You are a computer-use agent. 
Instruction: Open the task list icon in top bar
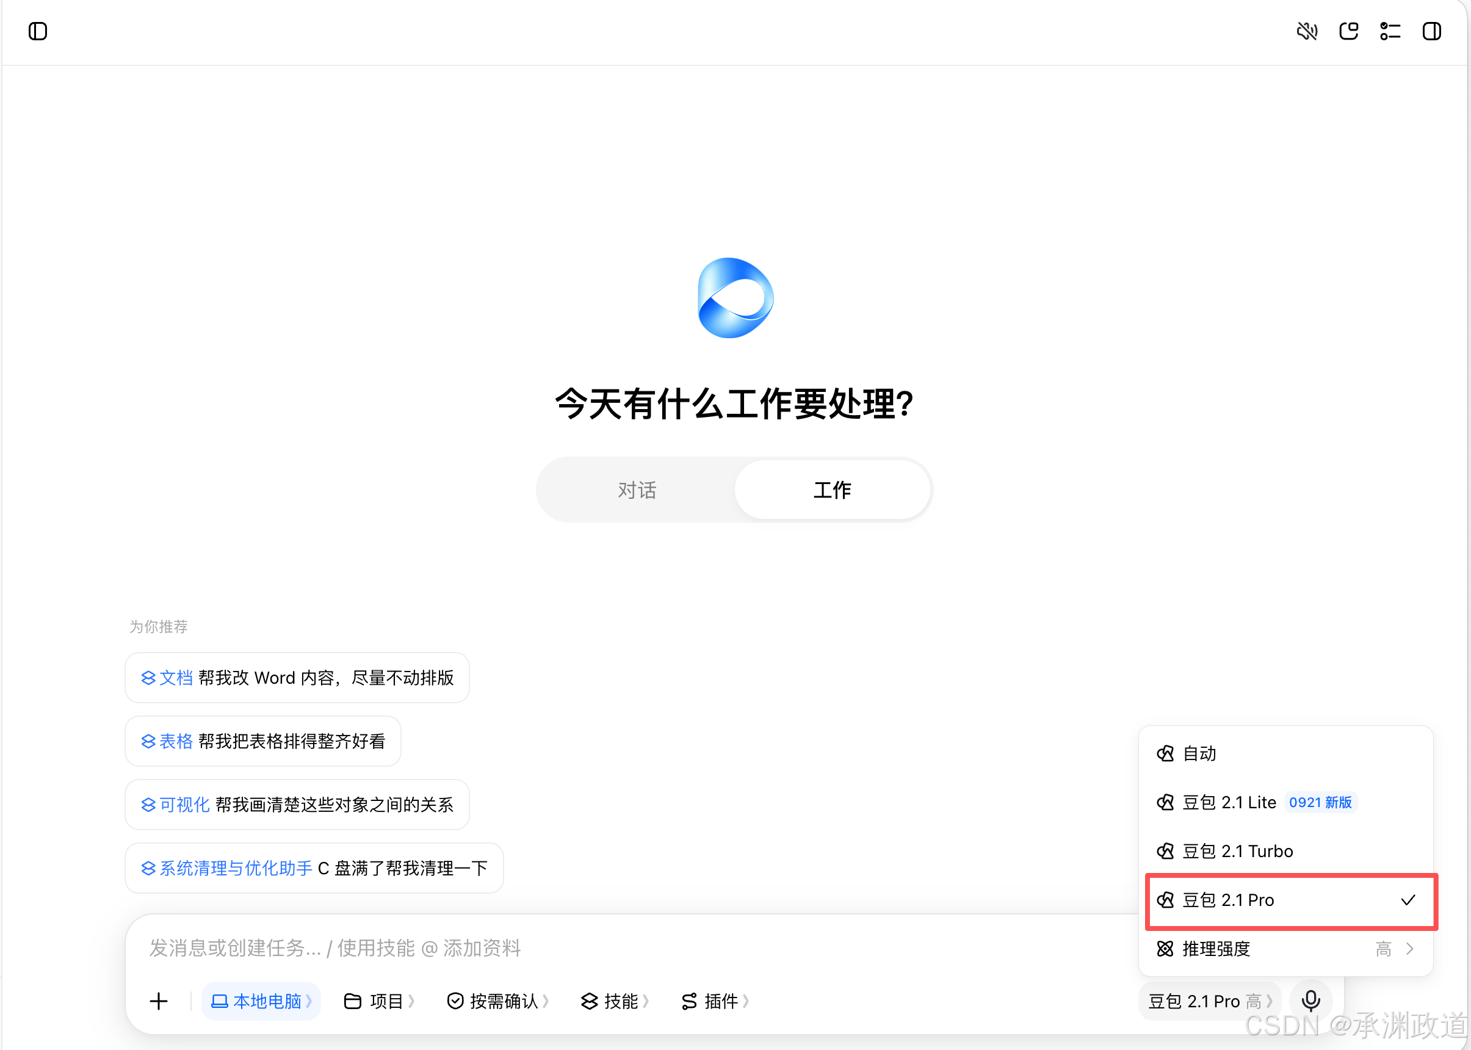[x=1390, y=31]
